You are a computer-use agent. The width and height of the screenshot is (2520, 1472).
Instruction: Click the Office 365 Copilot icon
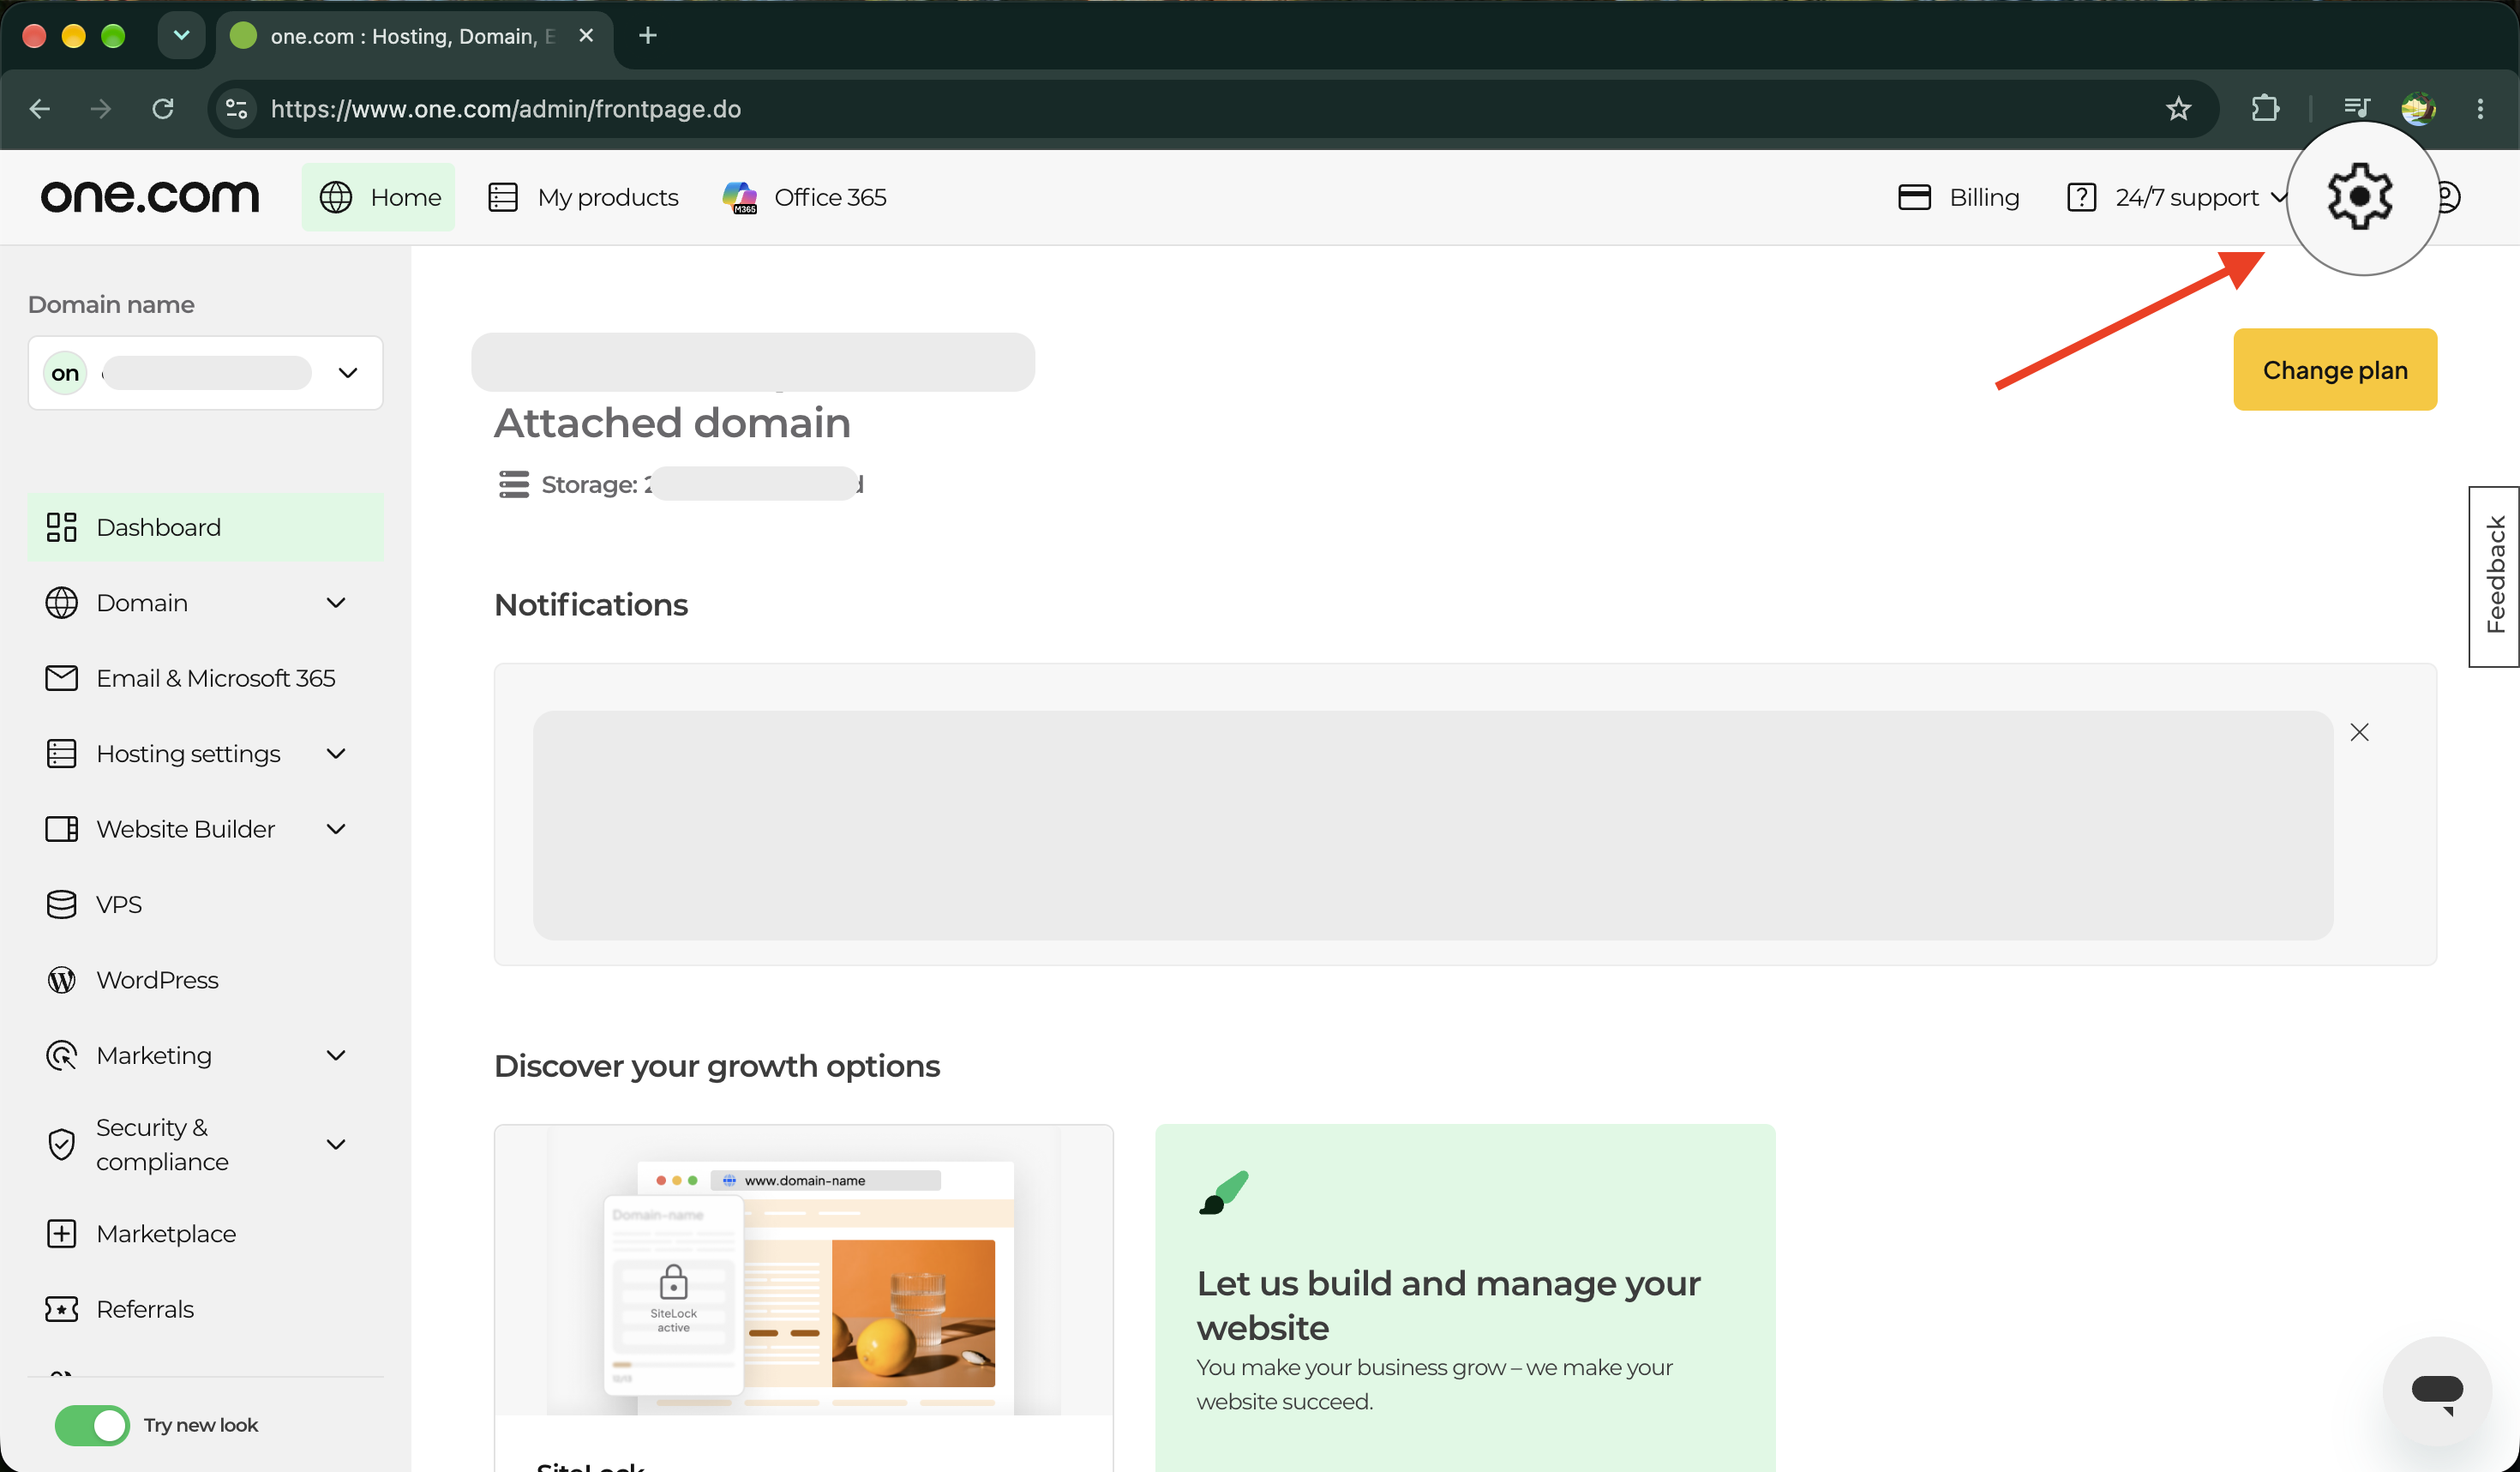tap(740, 197)
